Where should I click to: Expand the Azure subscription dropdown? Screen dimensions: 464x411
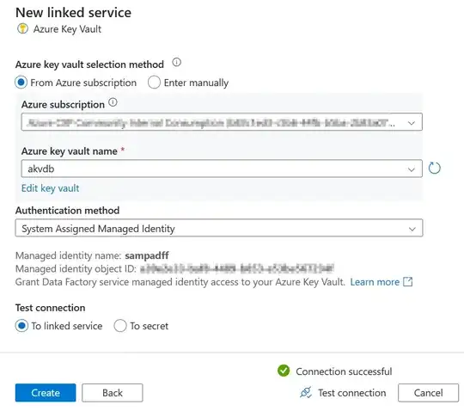(222, 122)
